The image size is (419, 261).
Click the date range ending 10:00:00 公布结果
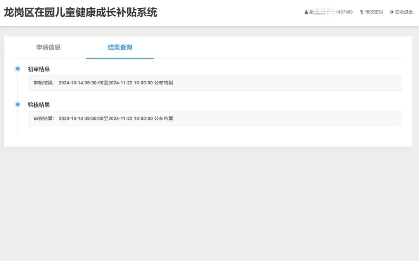pyautogui.click(x=116, y=83)
